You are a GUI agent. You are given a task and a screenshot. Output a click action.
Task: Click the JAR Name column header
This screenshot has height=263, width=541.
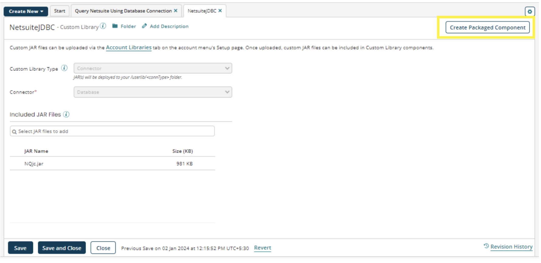(36, 151)
